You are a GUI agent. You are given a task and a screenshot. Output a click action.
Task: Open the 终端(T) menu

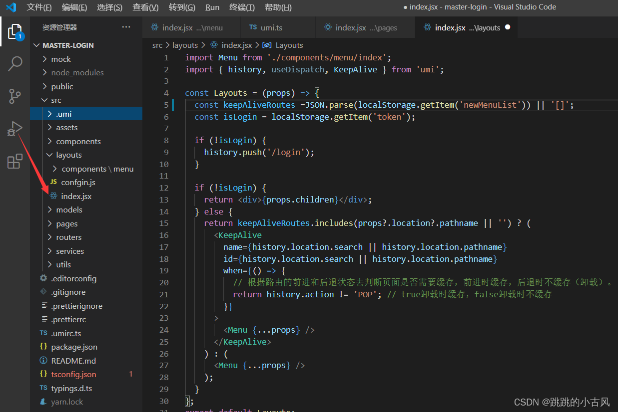coord(242,7)
